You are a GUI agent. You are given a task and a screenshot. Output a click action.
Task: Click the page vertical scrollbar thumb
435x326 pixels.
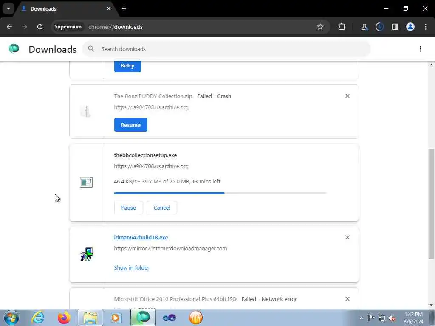click(x=431, y=204)
